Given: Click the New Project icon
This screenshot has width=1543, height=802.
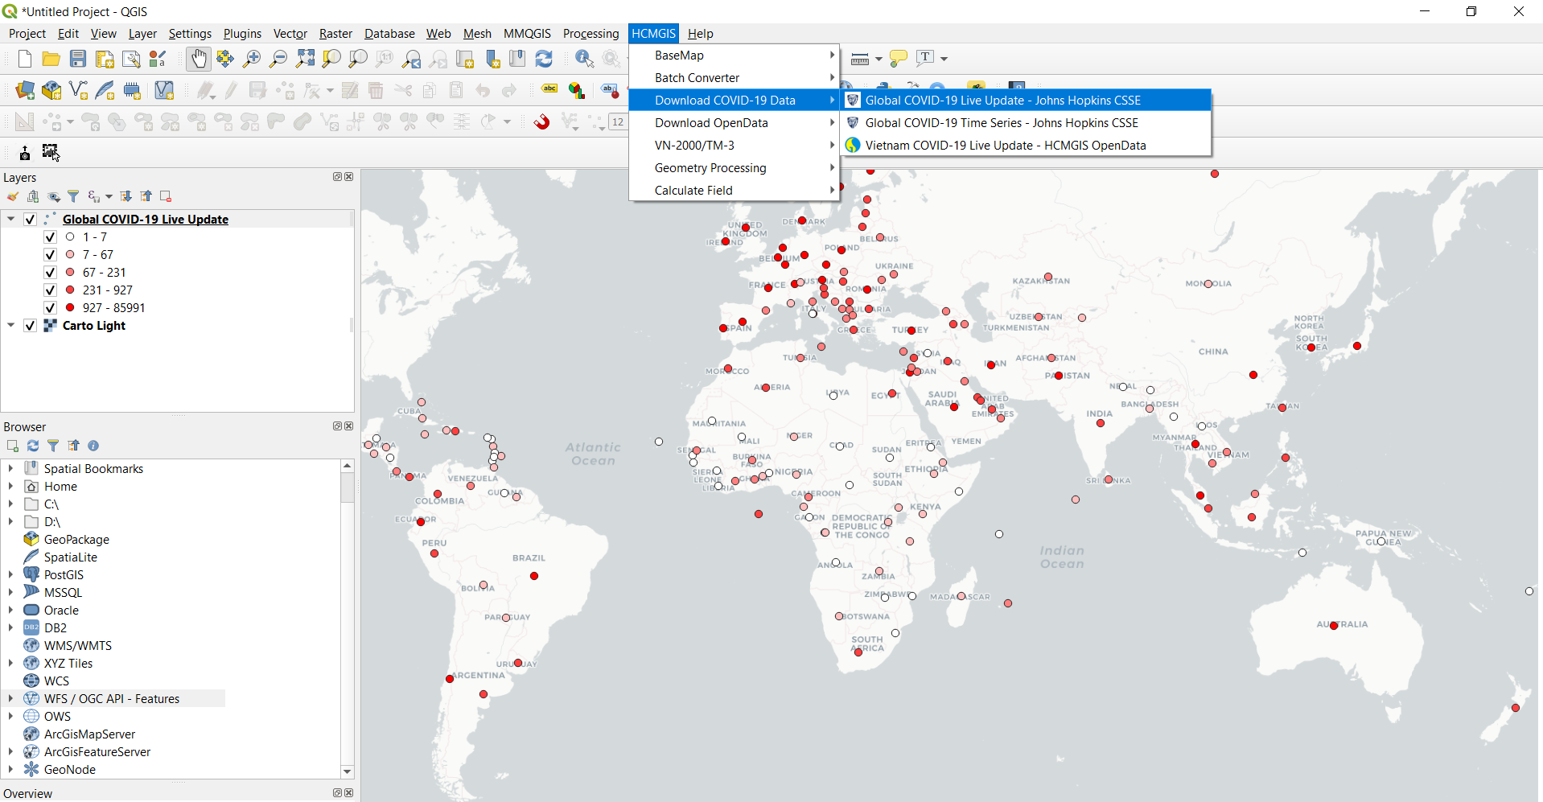Looking at the screenshot, I should click(x=25, y=59).
